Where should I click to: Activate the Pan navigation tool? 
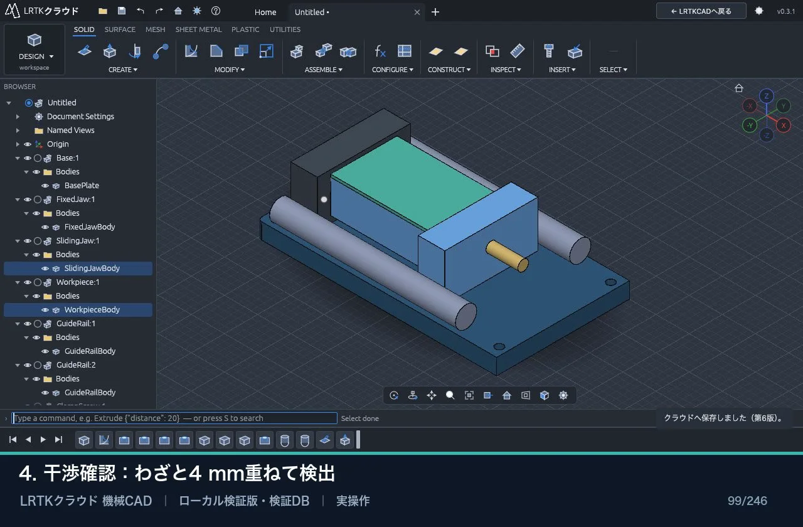tap(432, 395)
